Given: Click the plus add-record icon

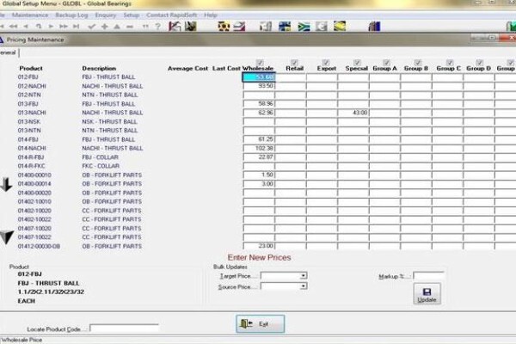Looking at the screenshot, I should point(105,27).
